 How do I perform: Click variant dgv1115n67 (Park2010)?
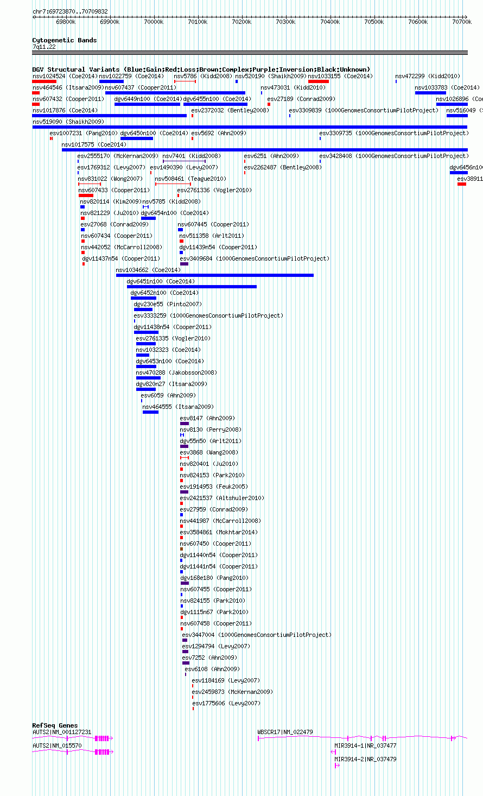click(214, 612)
